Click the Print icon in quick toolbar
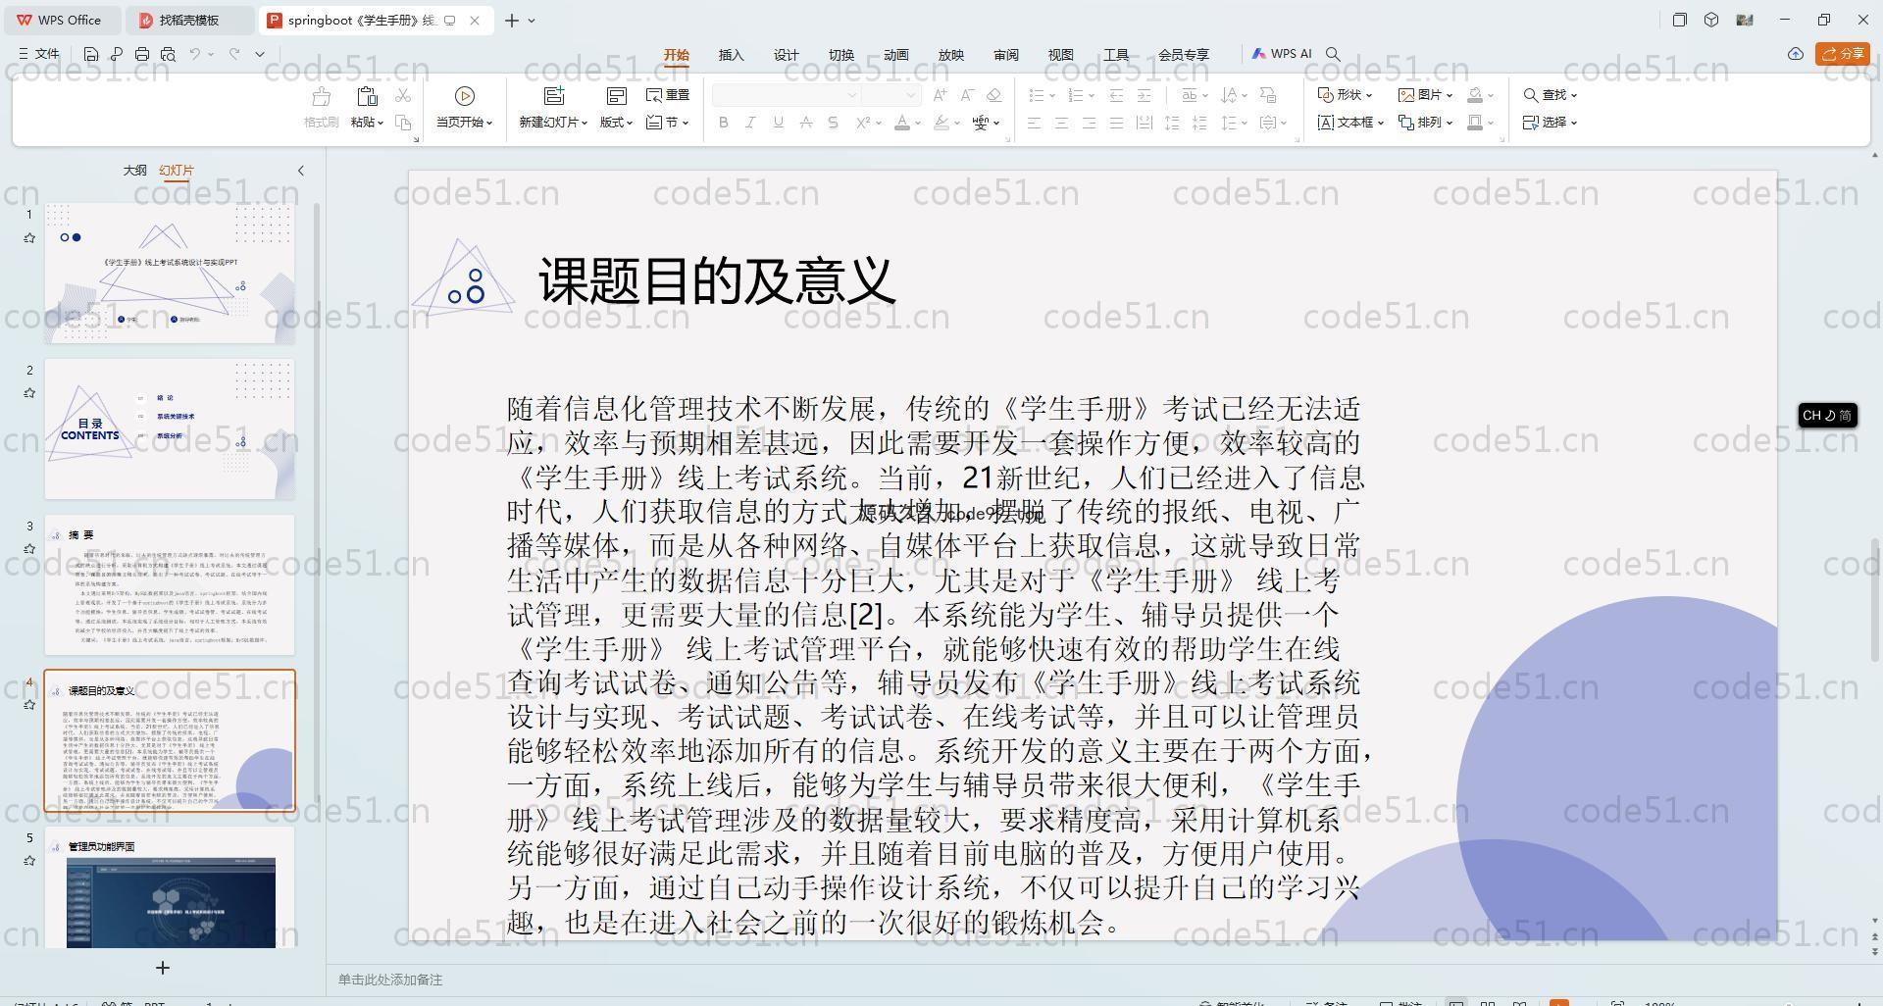1883x1006 pixels. click(x=142, y=54)
